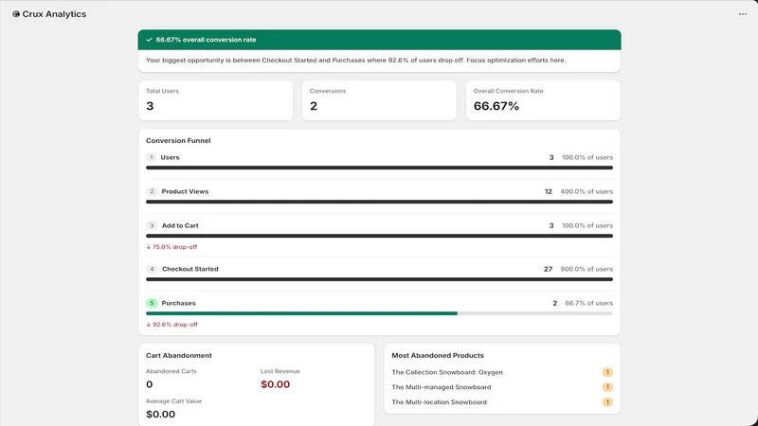Click the Average Cart Value label
Image resolution: width=758 pixels, height=426 pixels.
click(x=174, y=401)
